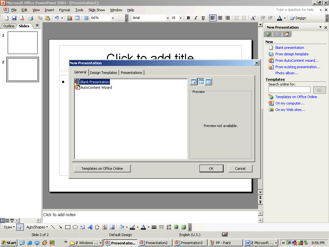Select the Oval drawing tool
The width and height of the screenshot is (329, 247).
point(75,227)
